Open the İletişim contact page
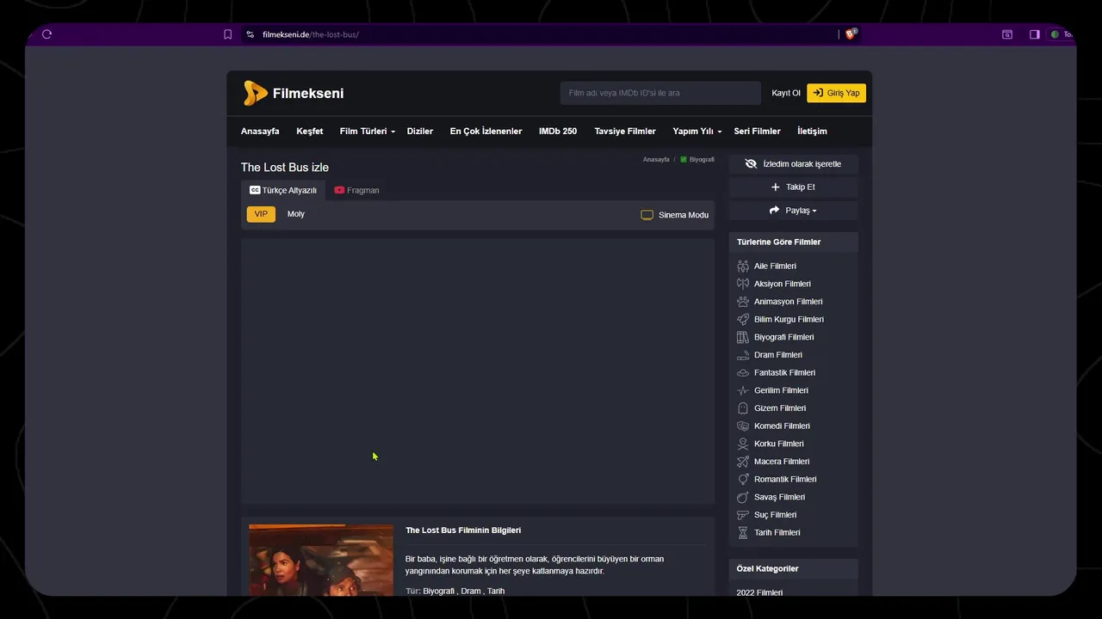This screenshot has width=1102, height=619. pos(812,132)
